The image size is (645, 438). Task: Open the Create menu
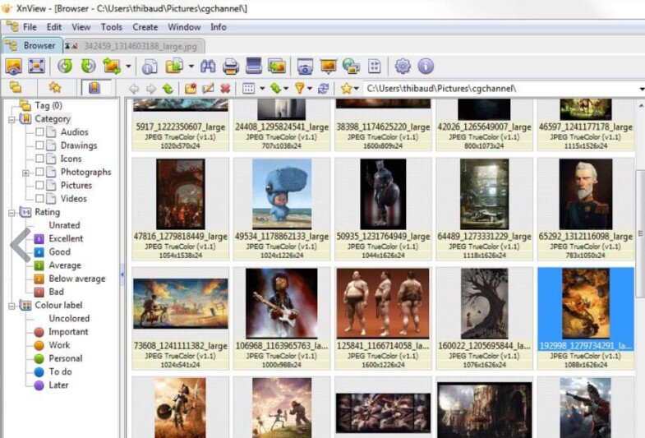145,27
